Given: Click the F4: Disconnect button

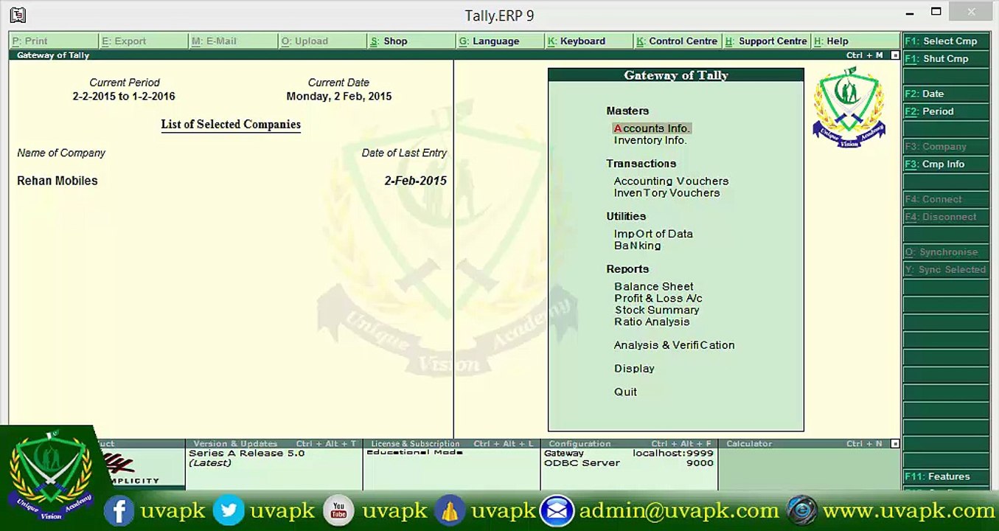Looking at the screenshot, I should 946,217.
